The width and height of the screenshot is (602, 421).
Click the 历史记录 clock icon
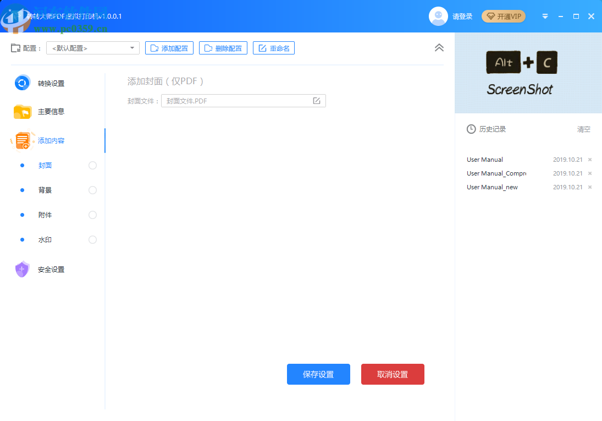tap(471, 129)
